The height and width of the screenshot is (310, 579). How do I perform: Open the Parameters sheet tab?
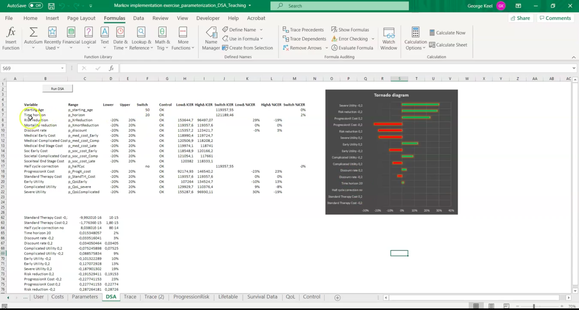(85, 297)
